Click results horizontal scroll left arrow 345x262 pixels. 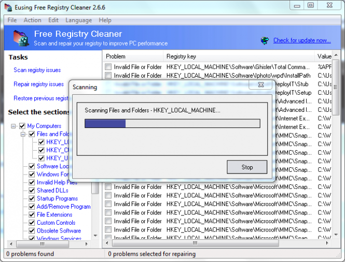click(x=107, y=243)
